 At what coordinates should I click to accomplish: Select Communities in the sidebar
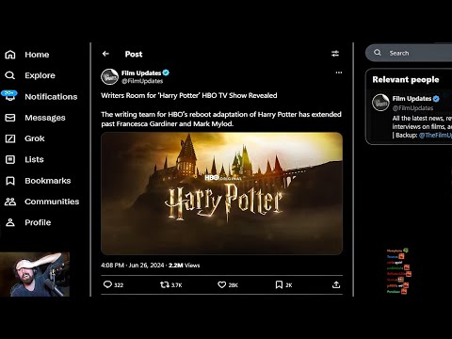tap(52, 202)
